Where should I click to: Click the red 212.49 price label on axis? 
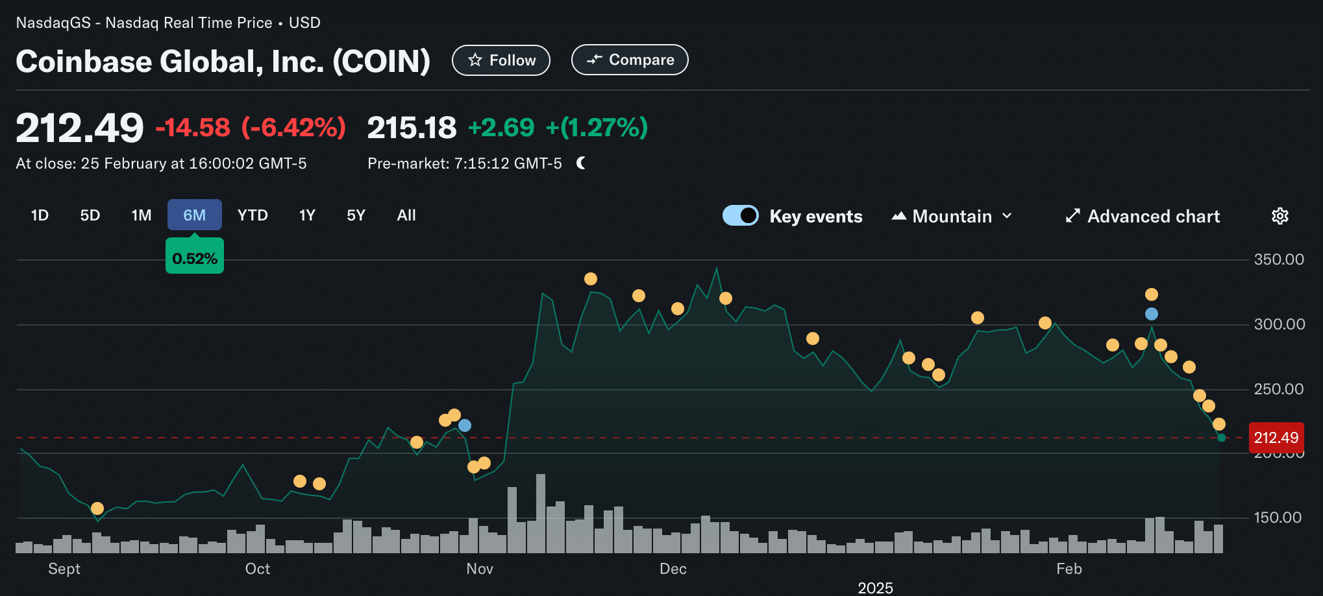pyautogui.click(x=1276, y=438)
